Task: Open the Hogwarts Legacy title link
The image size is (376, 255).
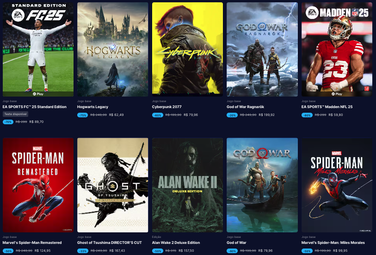Action: 92,107
